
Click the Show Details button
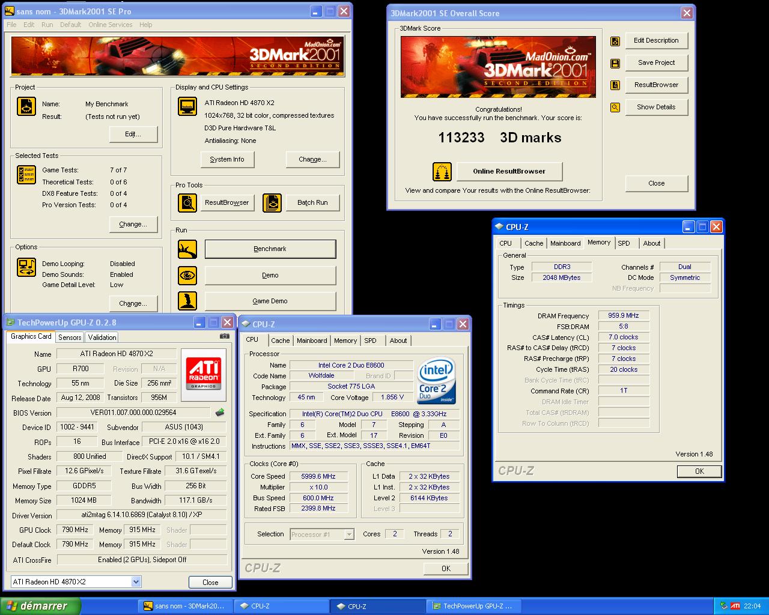pos(657,108)
